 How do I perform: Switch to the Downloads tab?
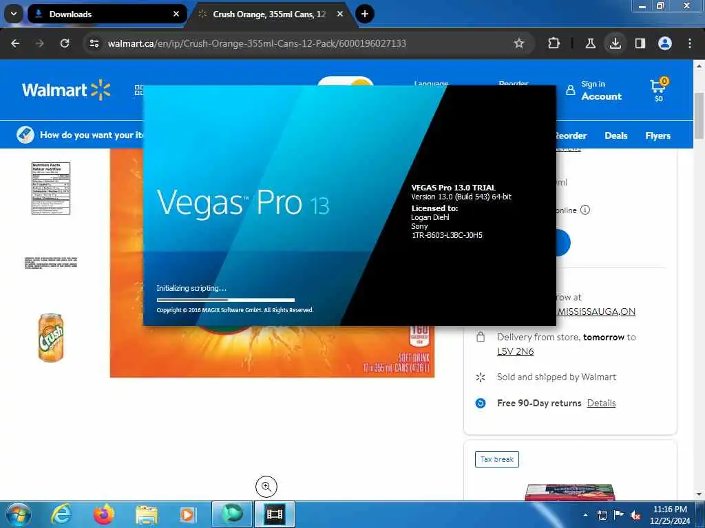click(x=107, y=14)
